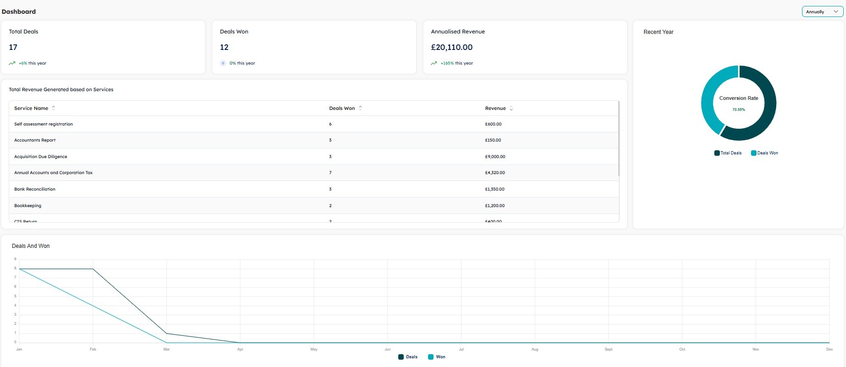Select the Self assessment registration row
This screenshot has height=367, width=846.
[314, 124]
